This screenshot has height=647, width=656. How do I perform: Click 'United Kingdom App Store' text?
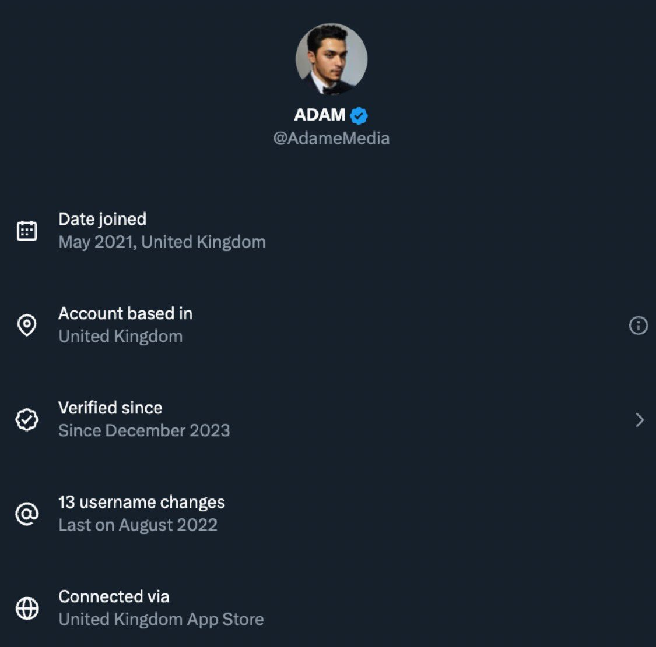coord(161,619)
